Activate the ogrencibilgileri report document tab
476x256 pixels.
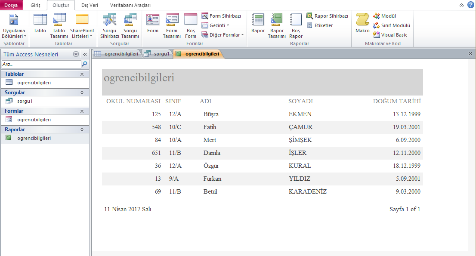point(198,54)
